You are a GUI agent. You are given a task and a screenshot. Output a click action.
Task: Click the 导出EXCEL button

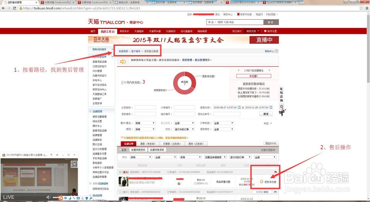pos(271,143)
